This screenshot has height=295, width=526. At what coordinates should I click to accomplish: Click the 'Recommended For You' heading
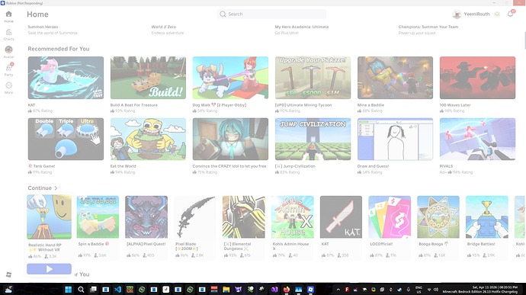[59, 49]
